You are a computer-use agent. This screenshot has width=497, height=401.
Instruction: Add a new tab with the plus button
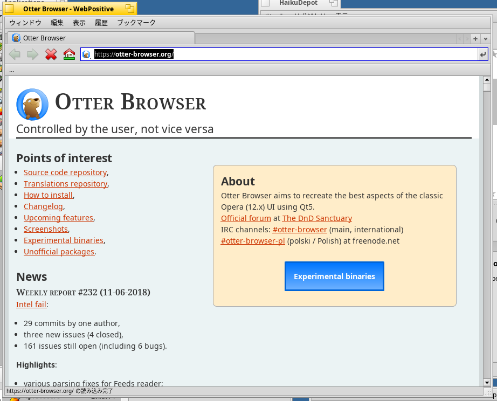(x=475, y=39)
